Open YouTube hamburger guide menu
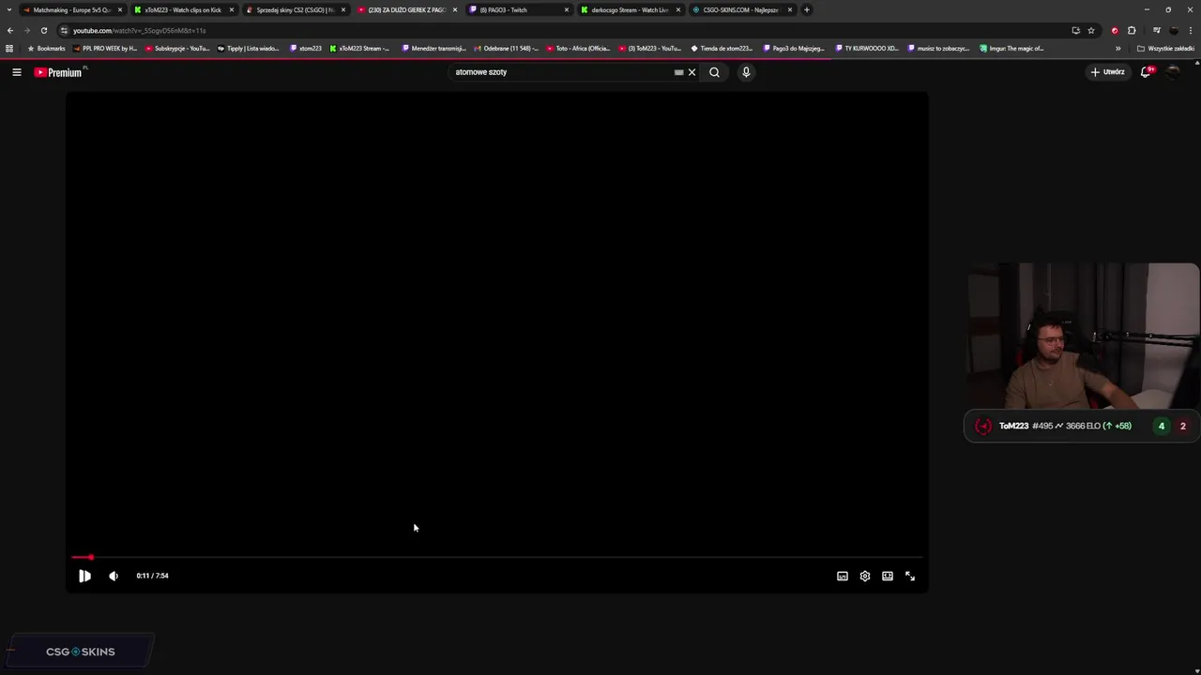Viewport: 1201px width, 675px height. pyautogui.click(x=17, y=72)
